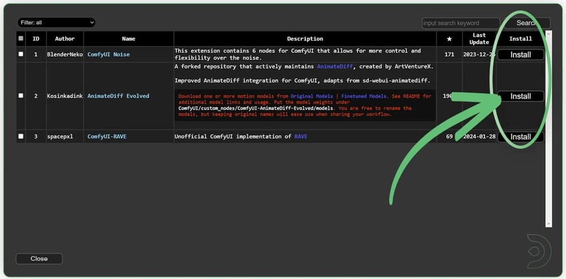566x279 pixels.
Task: Open the ComfyUI Noise name link
Action: tap(108, 55)
